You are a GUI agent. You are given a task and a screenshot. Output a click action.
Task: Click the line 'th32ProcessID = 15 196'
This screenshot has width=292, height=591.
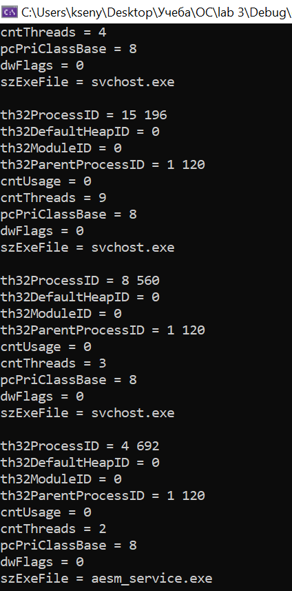coord(83,115)
